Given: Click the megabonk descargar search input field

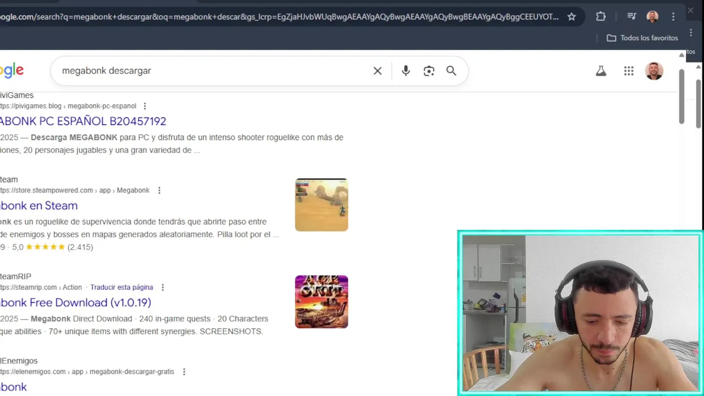Looking at the screenshot, I should (215, 71).
